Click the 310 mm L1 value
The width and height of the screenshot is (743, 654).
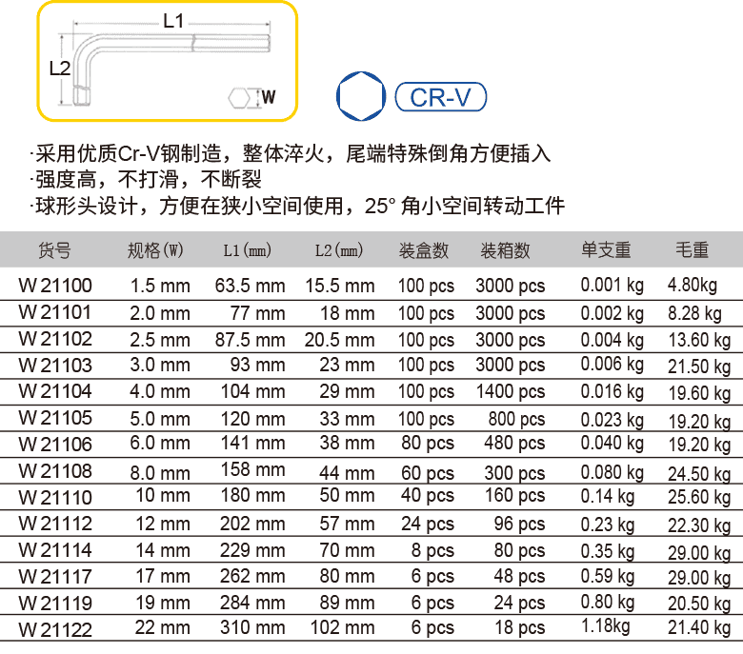click(x=252, y=627)
